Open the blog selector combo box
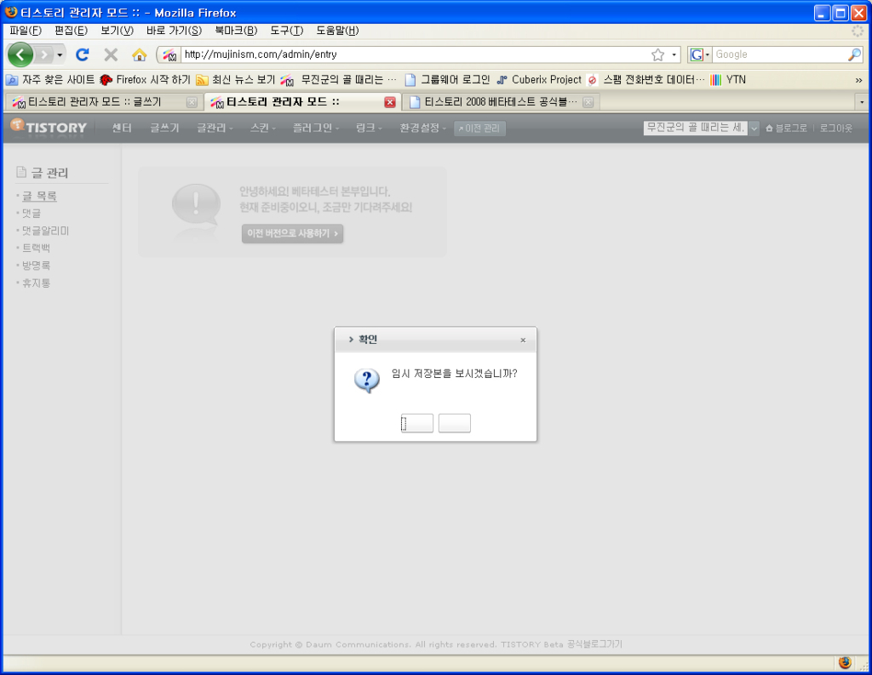 (x=701, y=128)
